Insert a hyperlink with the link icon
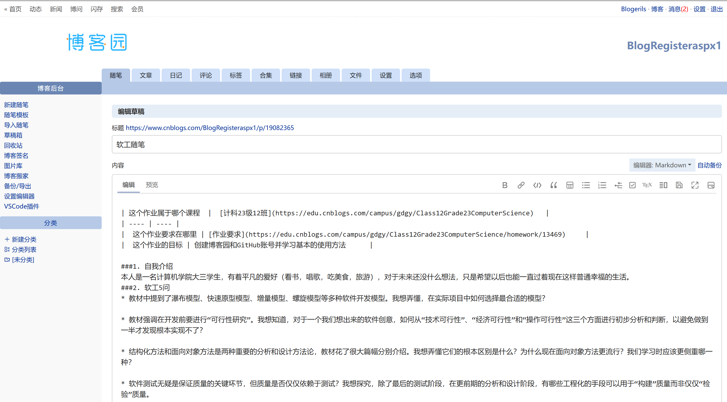Image resolution: width=727 pixels, height=402 pixels. pyautogui.click(x=521, y=185)
